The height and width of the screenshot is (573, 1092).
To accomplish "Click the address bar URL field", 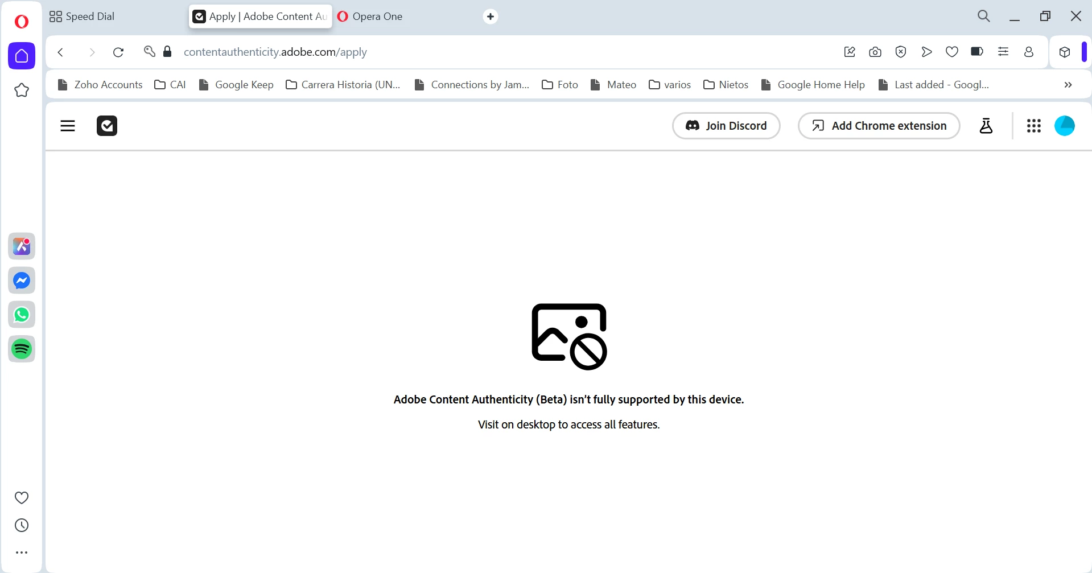I will click(275, 52).
